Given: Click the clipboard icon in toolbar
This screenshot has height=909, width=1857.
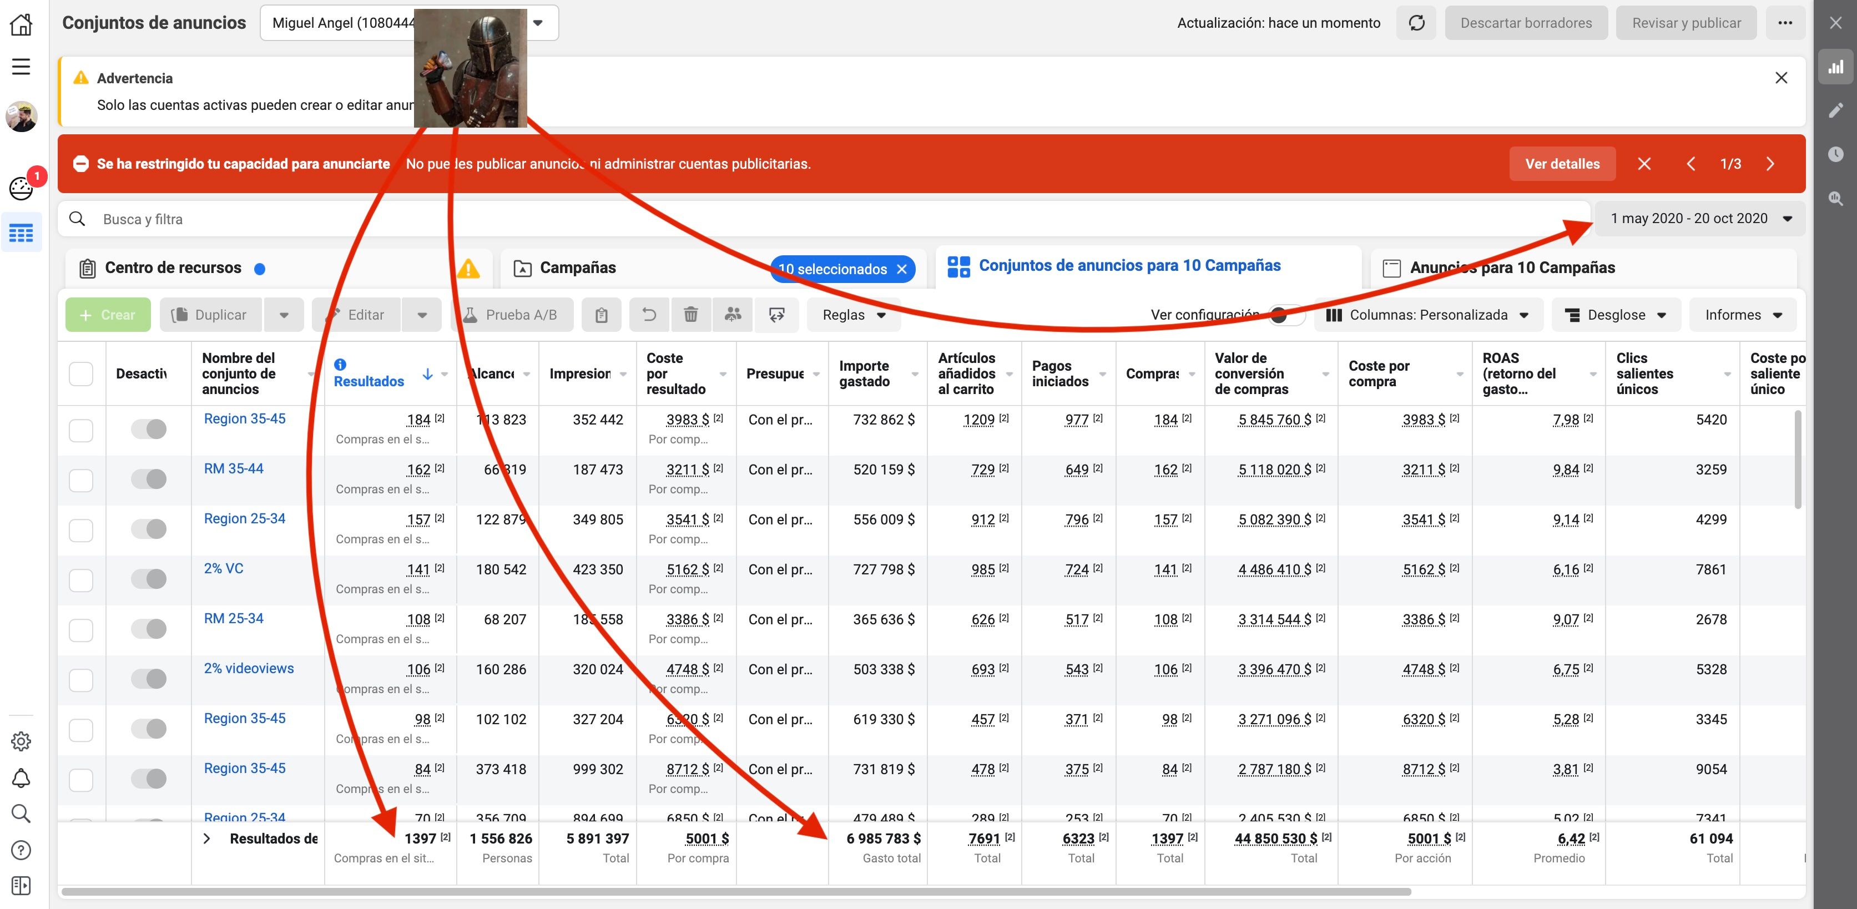Looking at the screenshot, I should coord(601,315).
